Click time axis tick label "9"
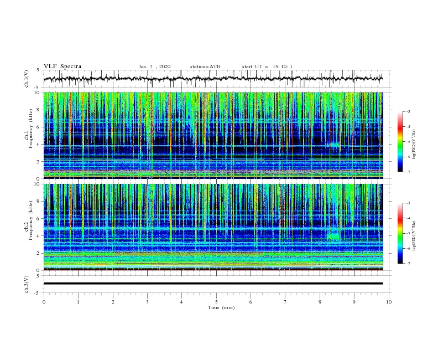438x339 pixels. click(354, 302)
